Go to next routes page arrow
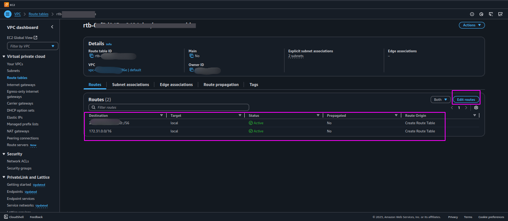The image size is (508, 221). click(466, 108)
